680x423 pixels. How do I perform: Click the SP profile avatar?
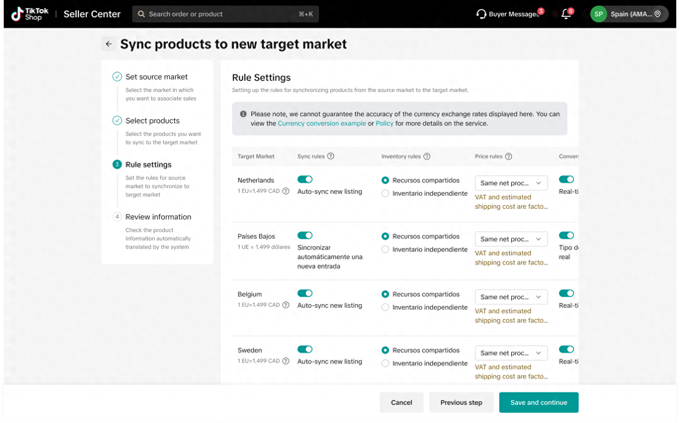click(x=598, y=14)
